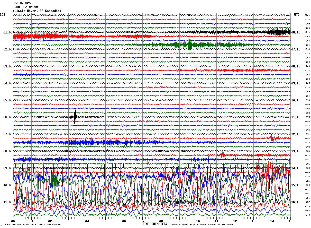
Task: Click the DC offset value -726
Action: pos(307,181)
